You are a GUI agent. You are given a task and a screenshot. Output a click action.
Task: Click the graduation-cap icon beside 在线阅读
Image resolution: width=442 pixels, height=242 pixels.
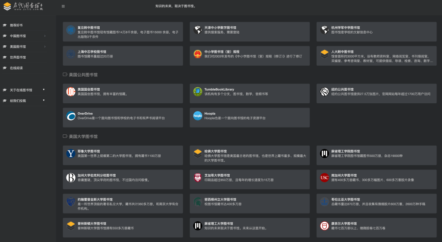click(x=4, y=68)
